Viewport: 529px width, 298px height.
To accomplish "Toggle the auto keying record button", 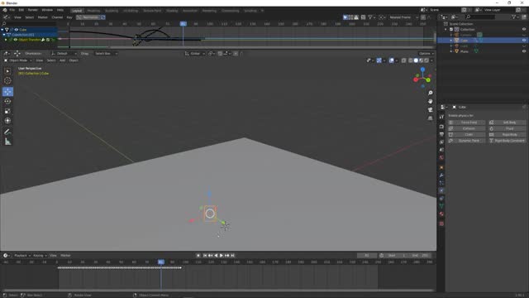I will point(198,256).
